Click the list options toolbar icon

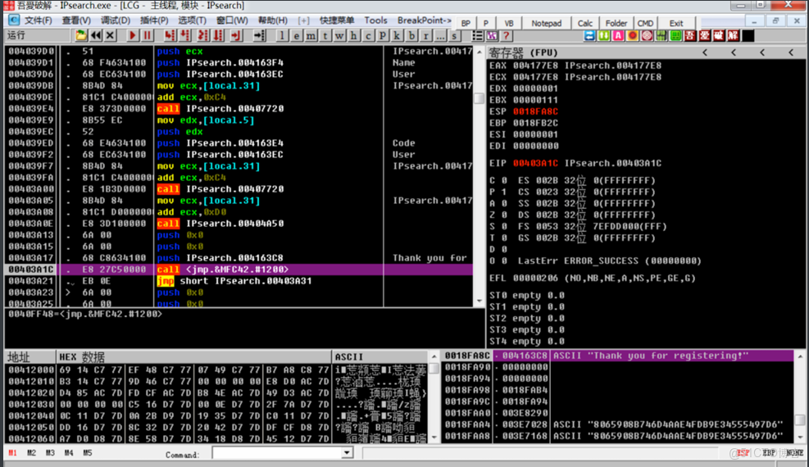click(477, 35)
